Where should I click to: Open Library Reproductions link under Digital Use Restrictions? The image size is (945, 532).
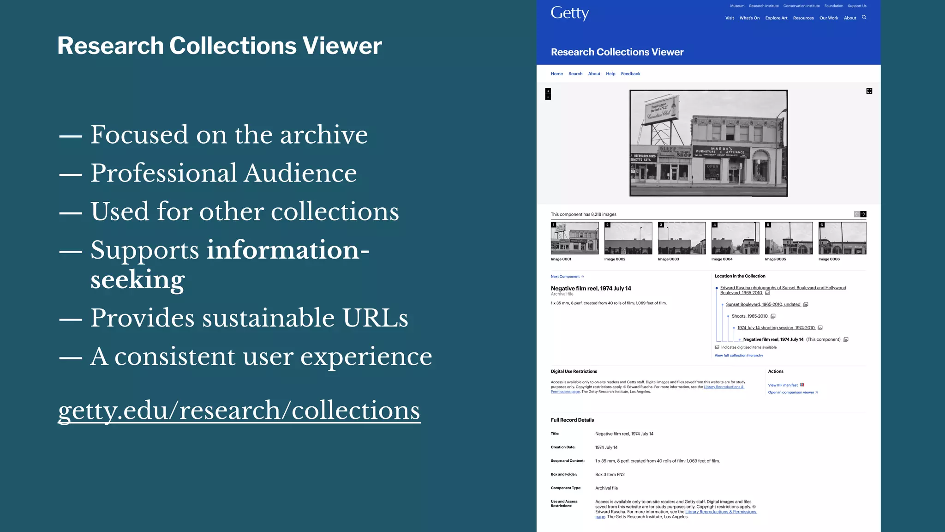pos(724,387)
